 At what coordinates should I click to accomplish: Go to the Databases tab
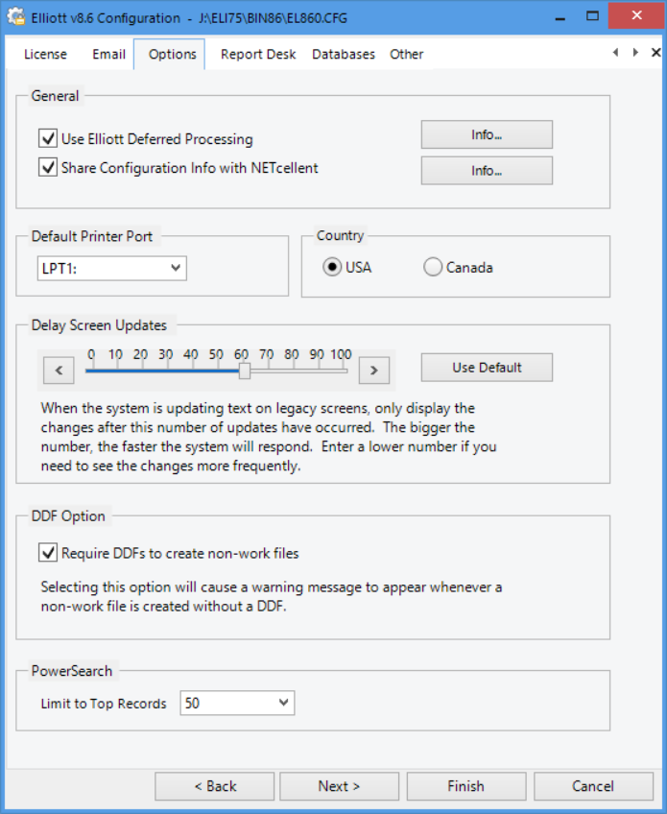tap(344, 54)
